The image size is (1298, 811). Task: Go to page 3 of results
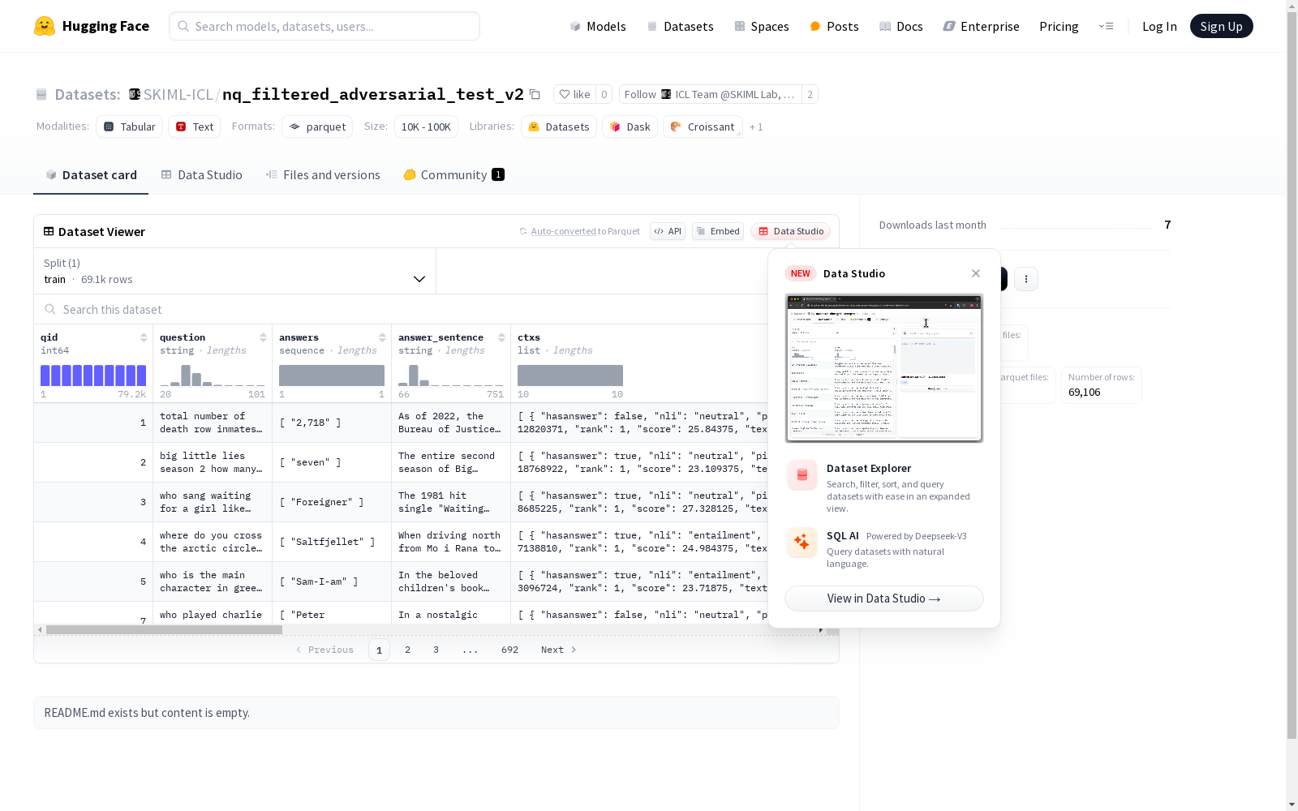(x=436, y=650)
